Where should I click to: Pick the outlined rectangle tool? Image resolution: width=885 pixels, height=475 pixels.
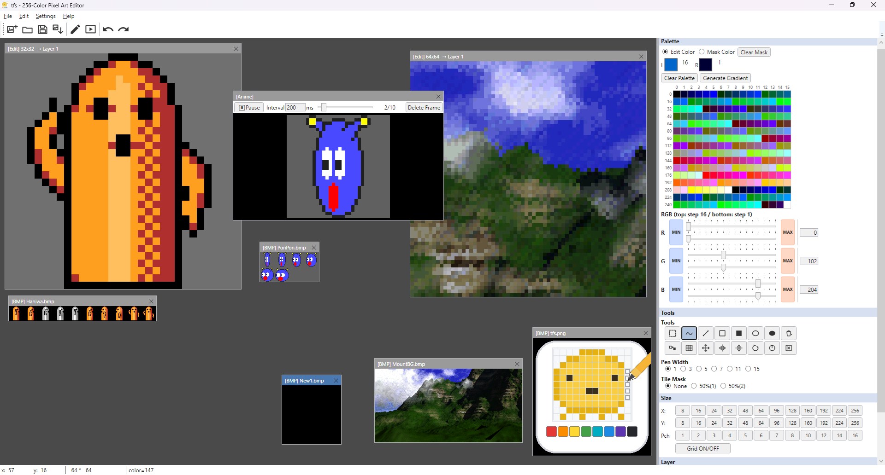tap(722, 334)
